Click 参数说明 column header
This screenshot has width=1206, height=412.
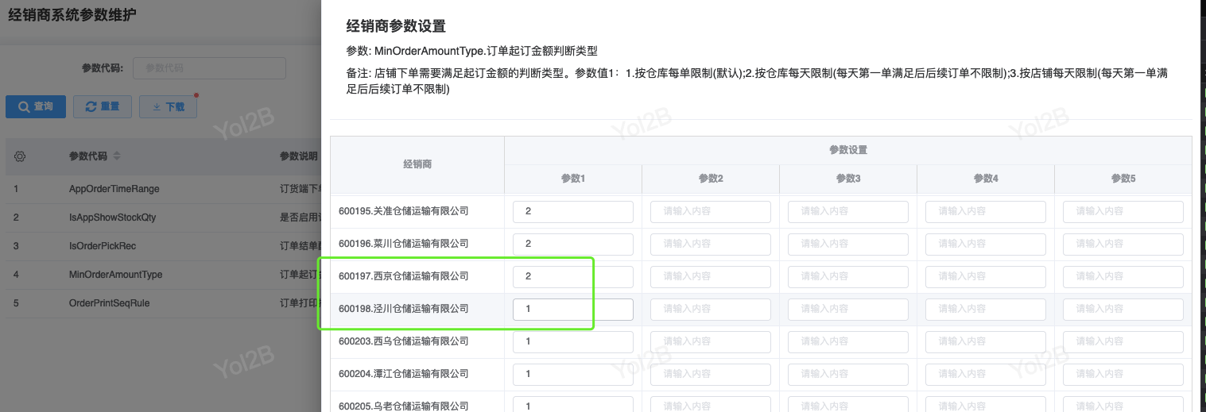(299, 156)
